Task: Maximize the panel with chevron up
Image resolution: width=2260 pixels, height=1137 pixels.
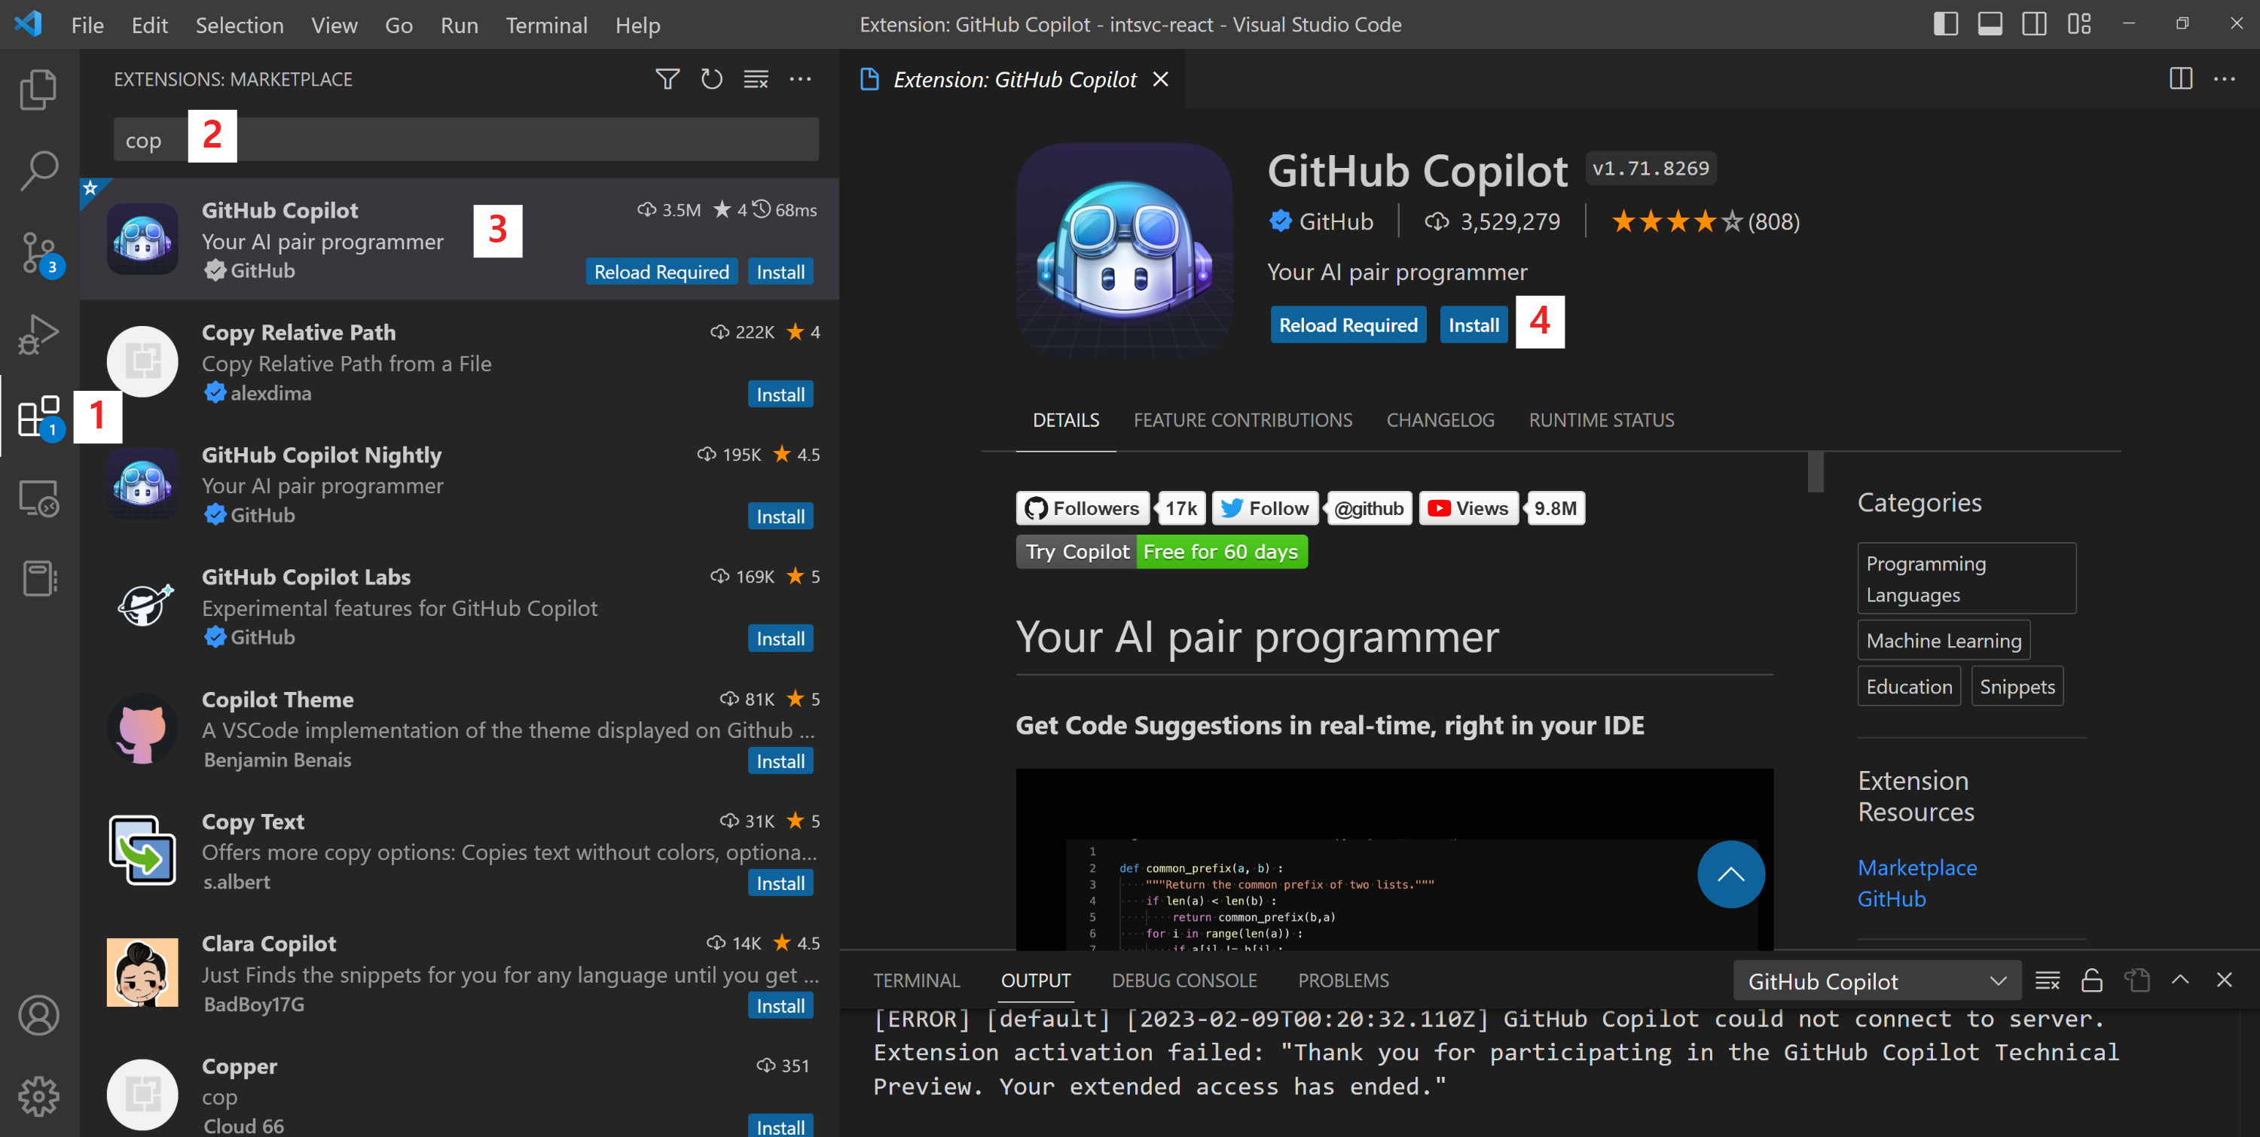Action: (2180, 980)
